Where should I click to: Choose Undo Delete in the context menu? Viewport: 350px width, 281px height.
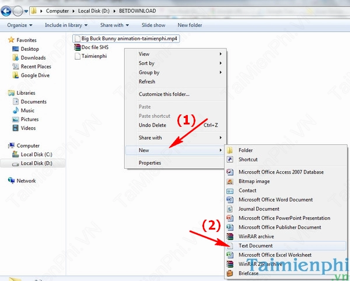click(x=176, y=125)
